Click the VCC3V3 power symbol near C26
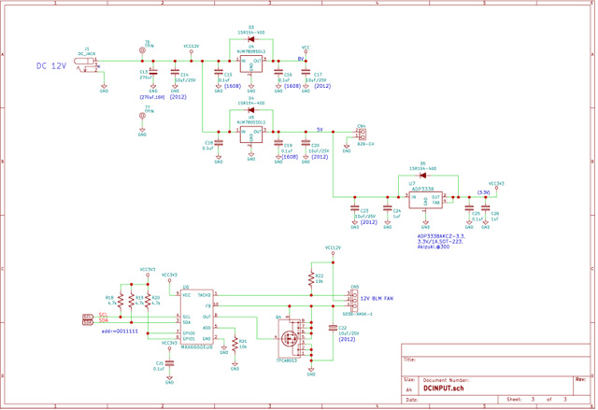Viewport: 598px width, 410px height. click(x=495, y=185)
